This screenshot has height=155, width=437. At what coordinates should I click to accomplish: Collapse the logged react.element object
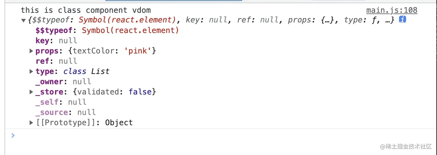click(23, 20)
